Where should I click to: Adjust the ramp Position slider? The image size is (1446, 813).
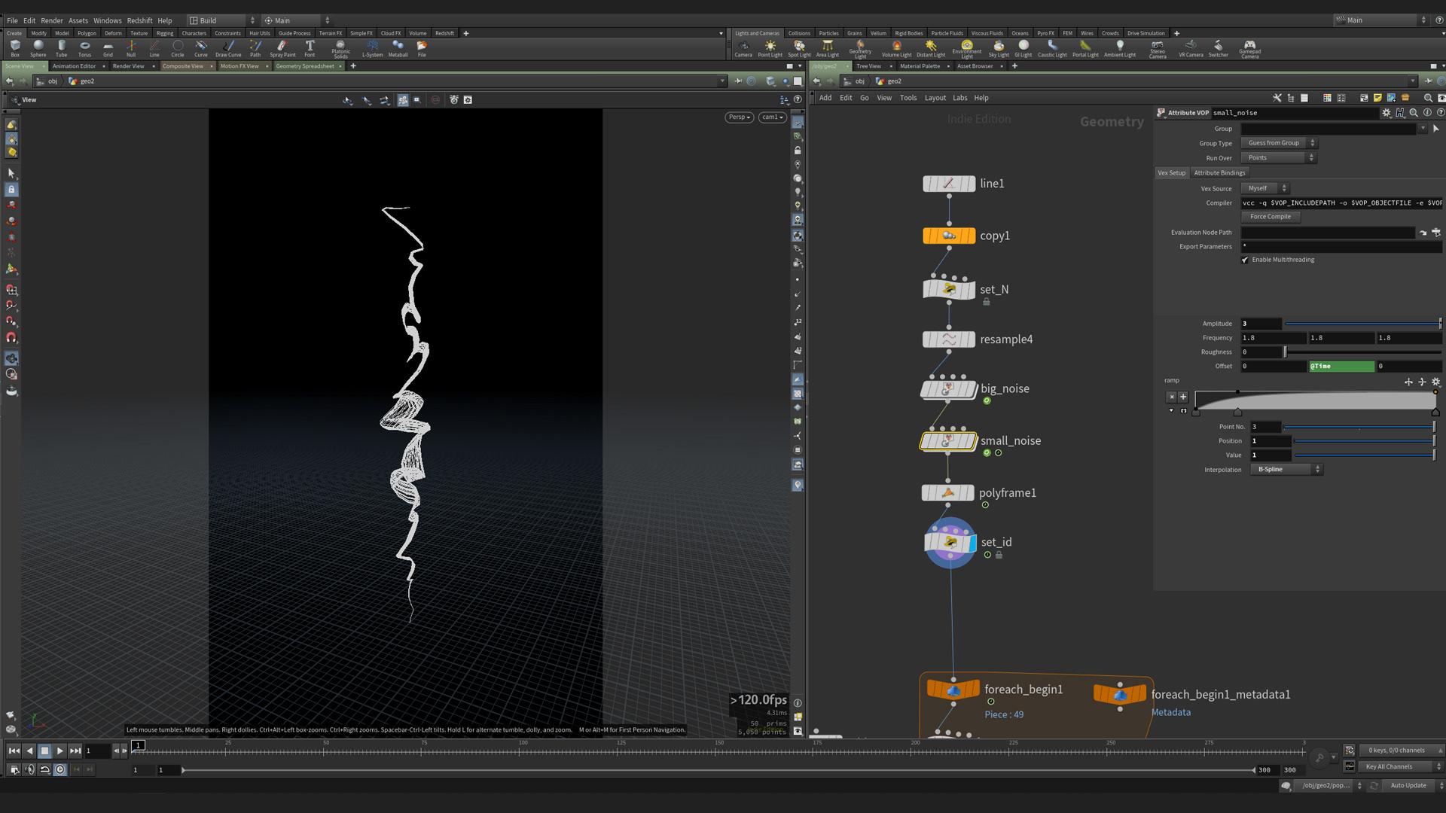pyautogui.click(x=1365, y=441)
